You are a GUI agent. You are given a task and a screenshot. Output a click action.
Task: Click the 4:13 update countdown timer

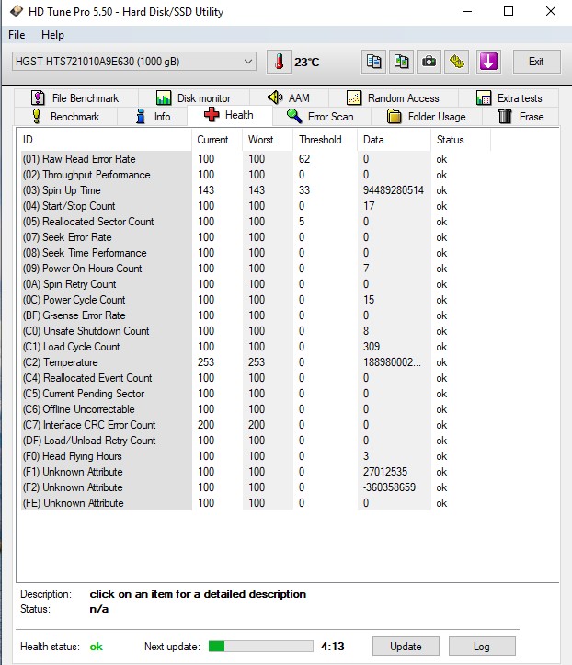pos(332,647)
